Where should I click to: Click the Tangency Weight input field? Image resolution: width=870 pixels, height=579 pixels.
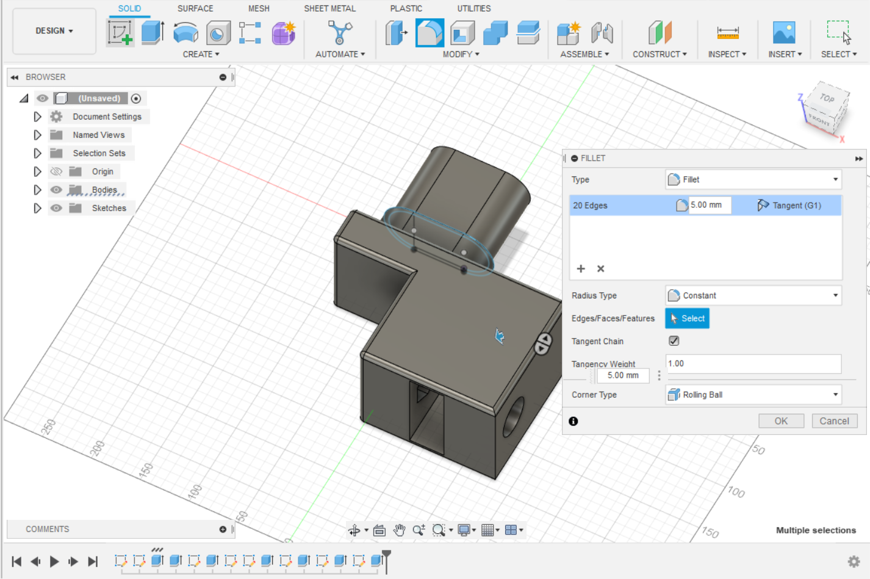[753, 364]
